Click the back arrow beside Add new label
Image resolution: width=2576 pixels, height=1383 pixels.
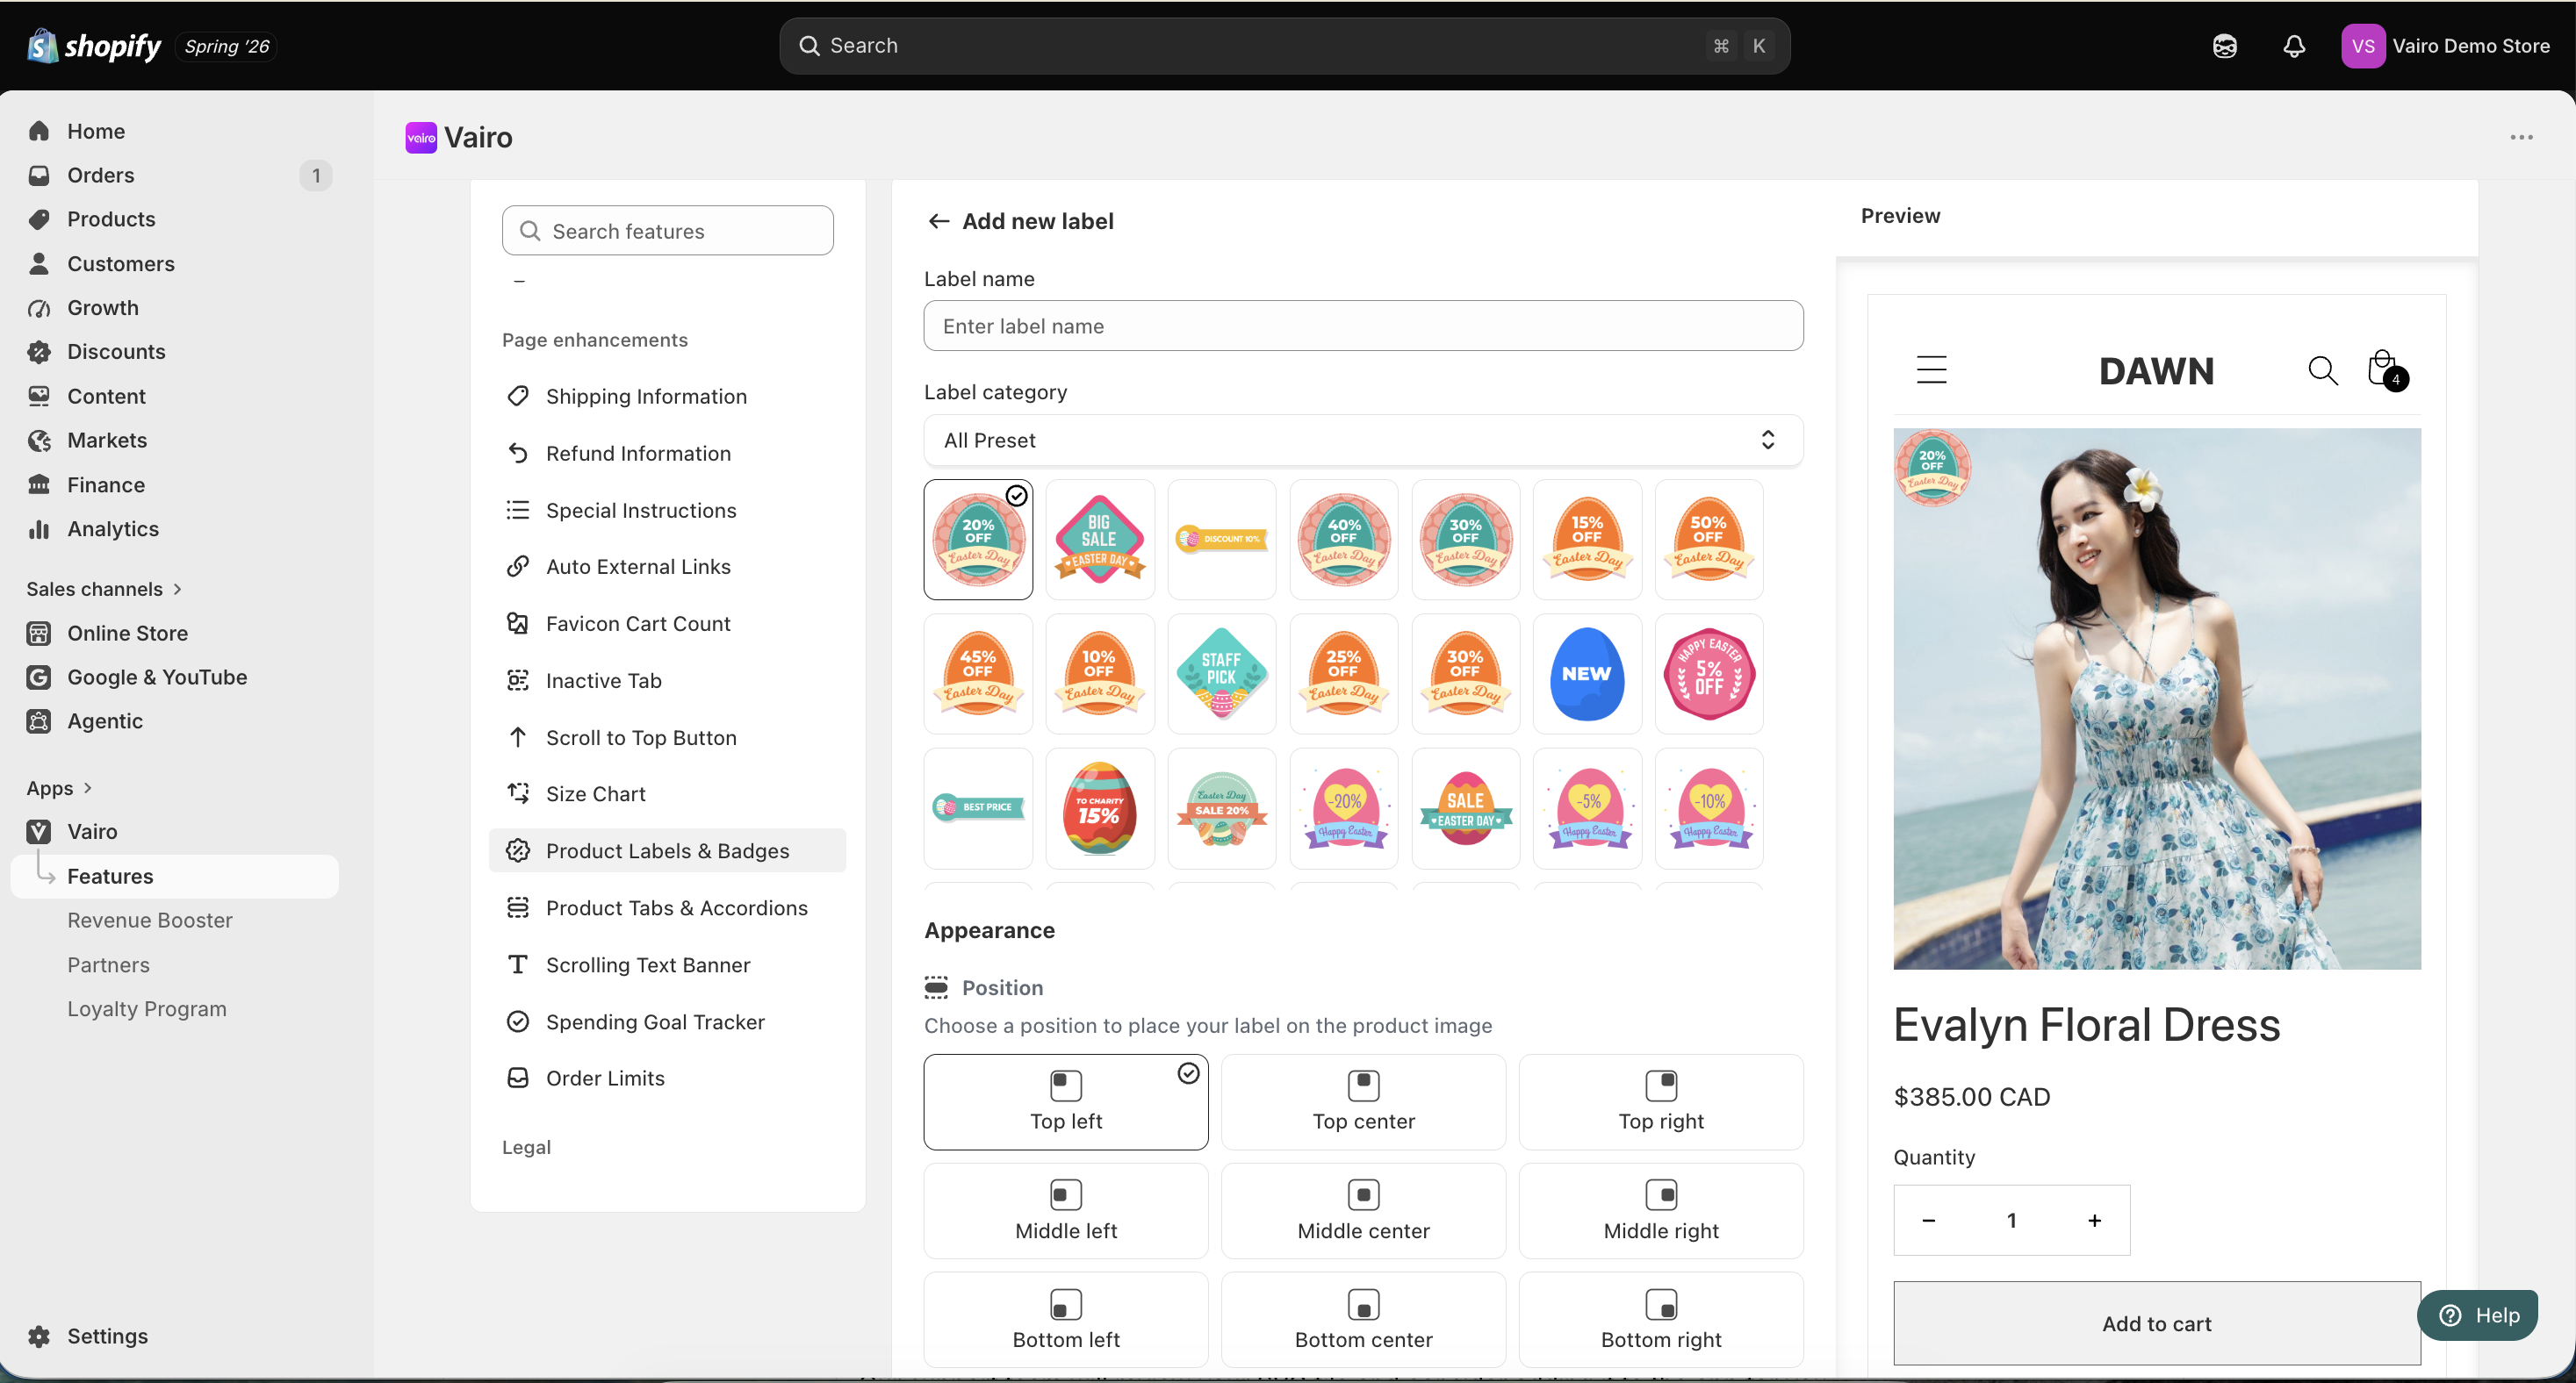click(x=938, y=221)
